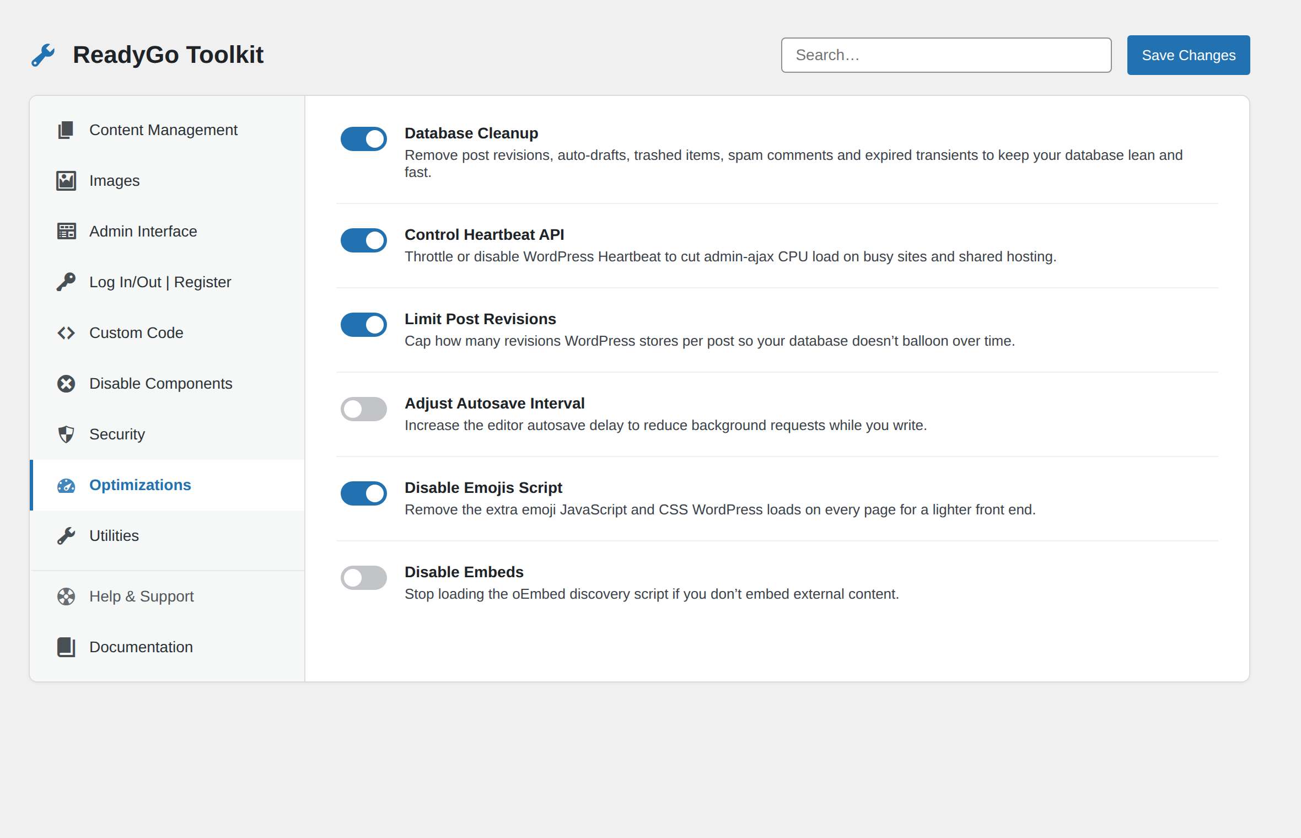Image resolution: width=1301 pixels, height=838 pixels.
Task: Click the Database Cleanup heading
Action: point(471,133)
